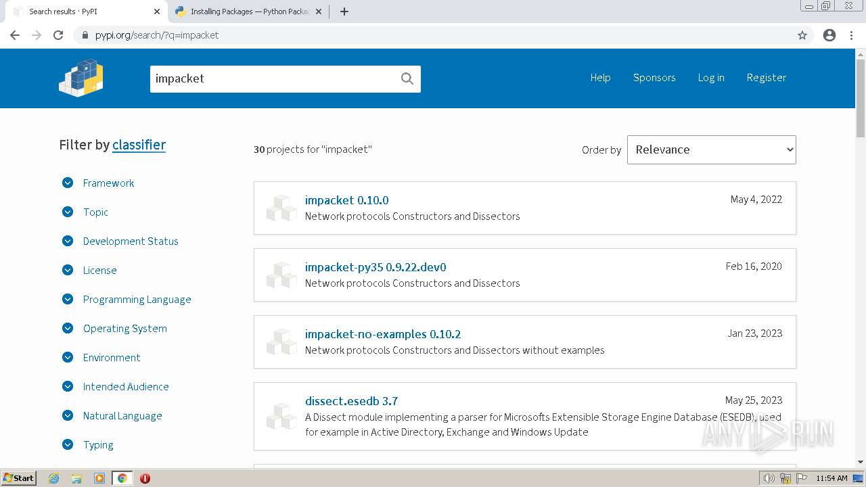The width and height of the screenshot is (866, 487).
Task: Click the impacket 0.10.0 package icon
Action: pyautogui.click(x=281, y=208)
